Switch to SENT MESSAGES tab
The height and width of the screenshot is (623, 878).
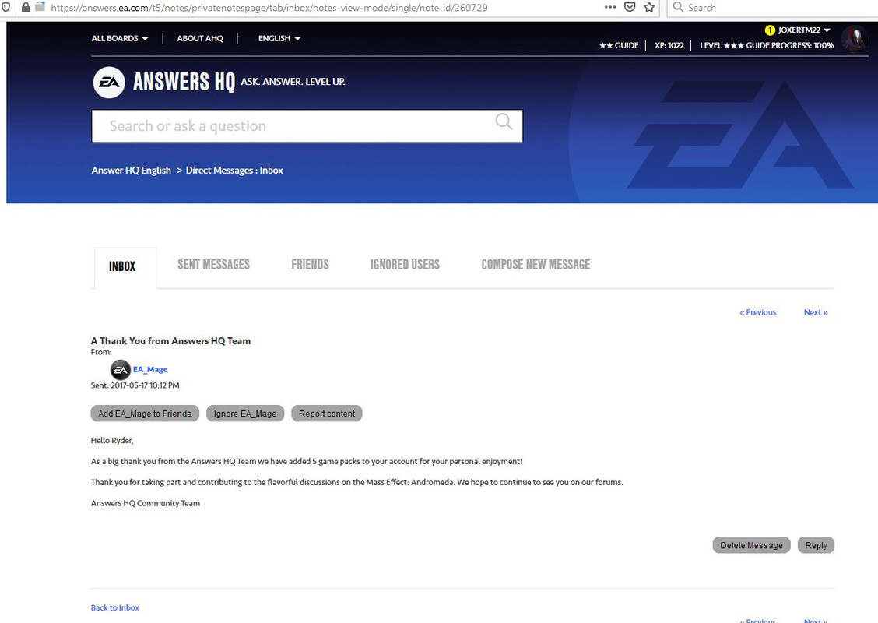coord(213,265)
